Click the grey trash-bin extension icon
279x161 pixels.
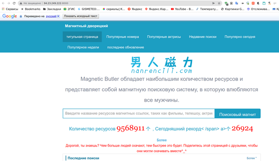click(x=231, y=3)
